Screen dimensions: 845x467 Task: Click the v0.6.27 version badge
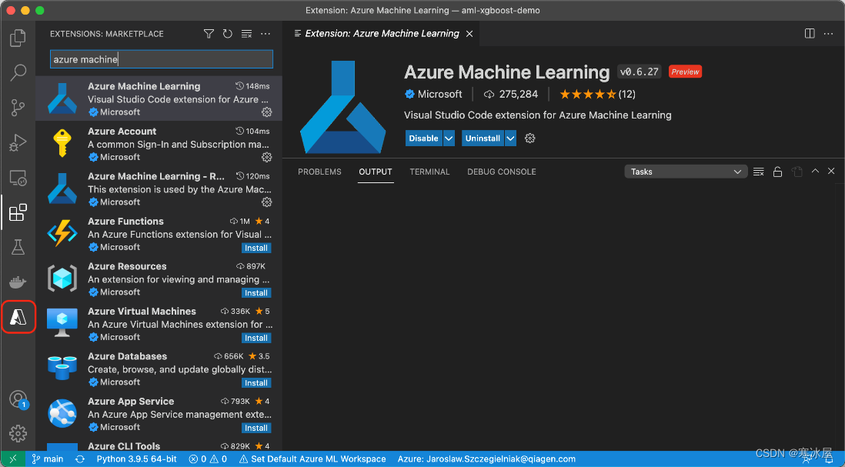pos(640,72)
